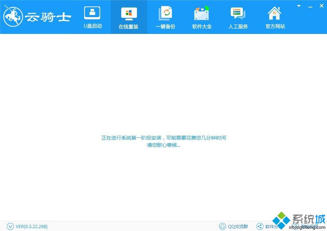Open the QQ交流群 link
Image resolution: width=327 pixels, height=231 pixels.
pos(238,226)
